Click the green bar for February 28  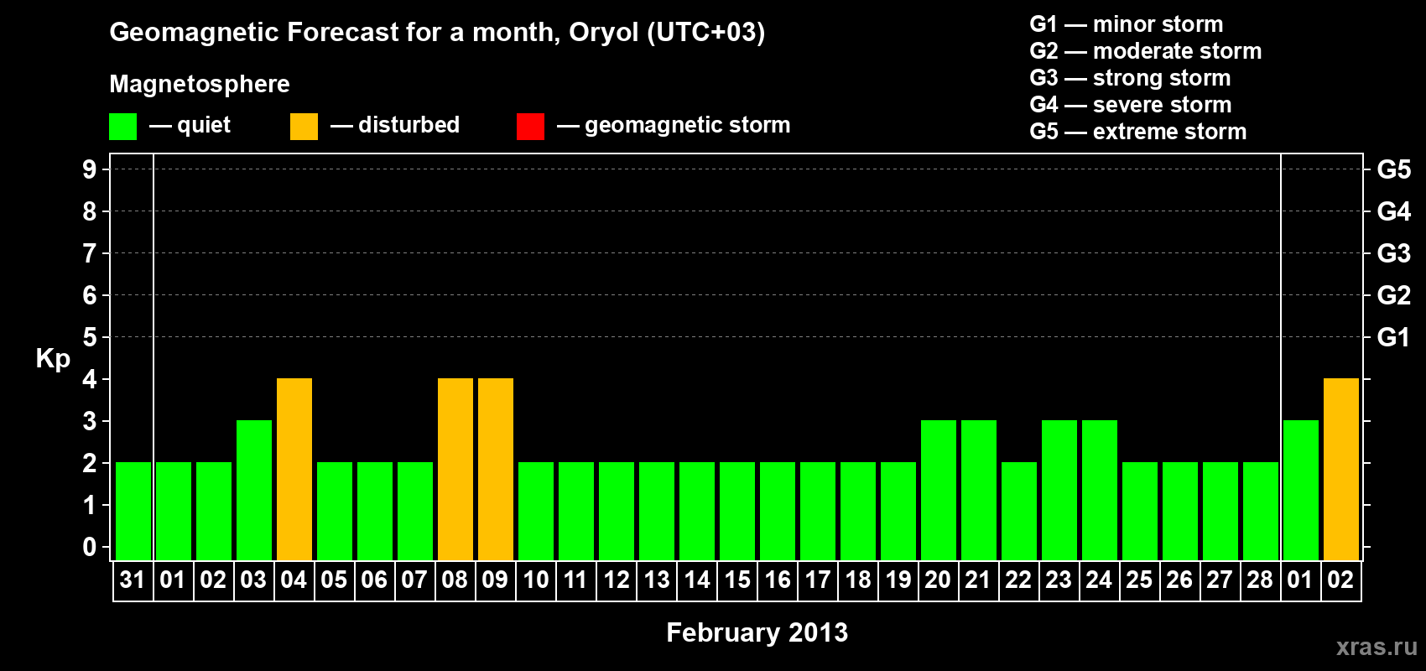(x=1261, y=512)
